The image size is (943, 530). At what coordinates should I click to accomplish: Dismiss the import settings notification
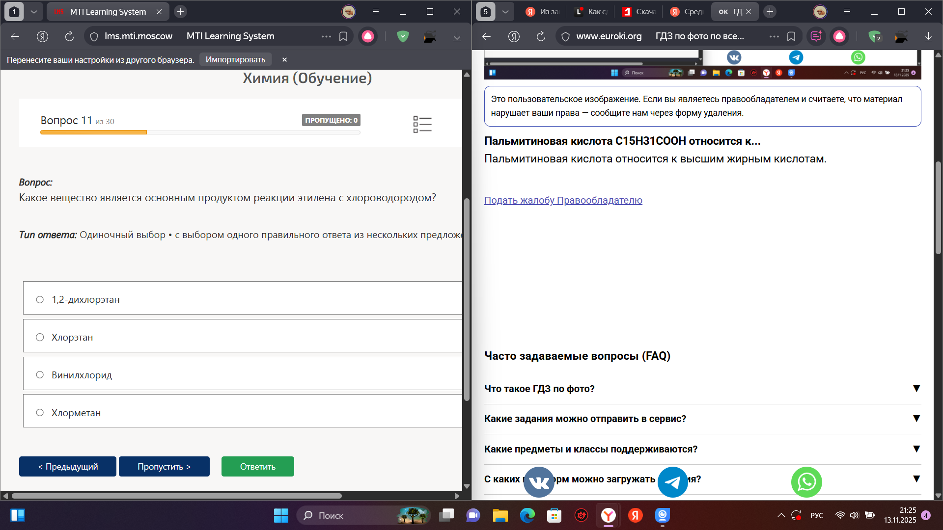click(284, 59)
